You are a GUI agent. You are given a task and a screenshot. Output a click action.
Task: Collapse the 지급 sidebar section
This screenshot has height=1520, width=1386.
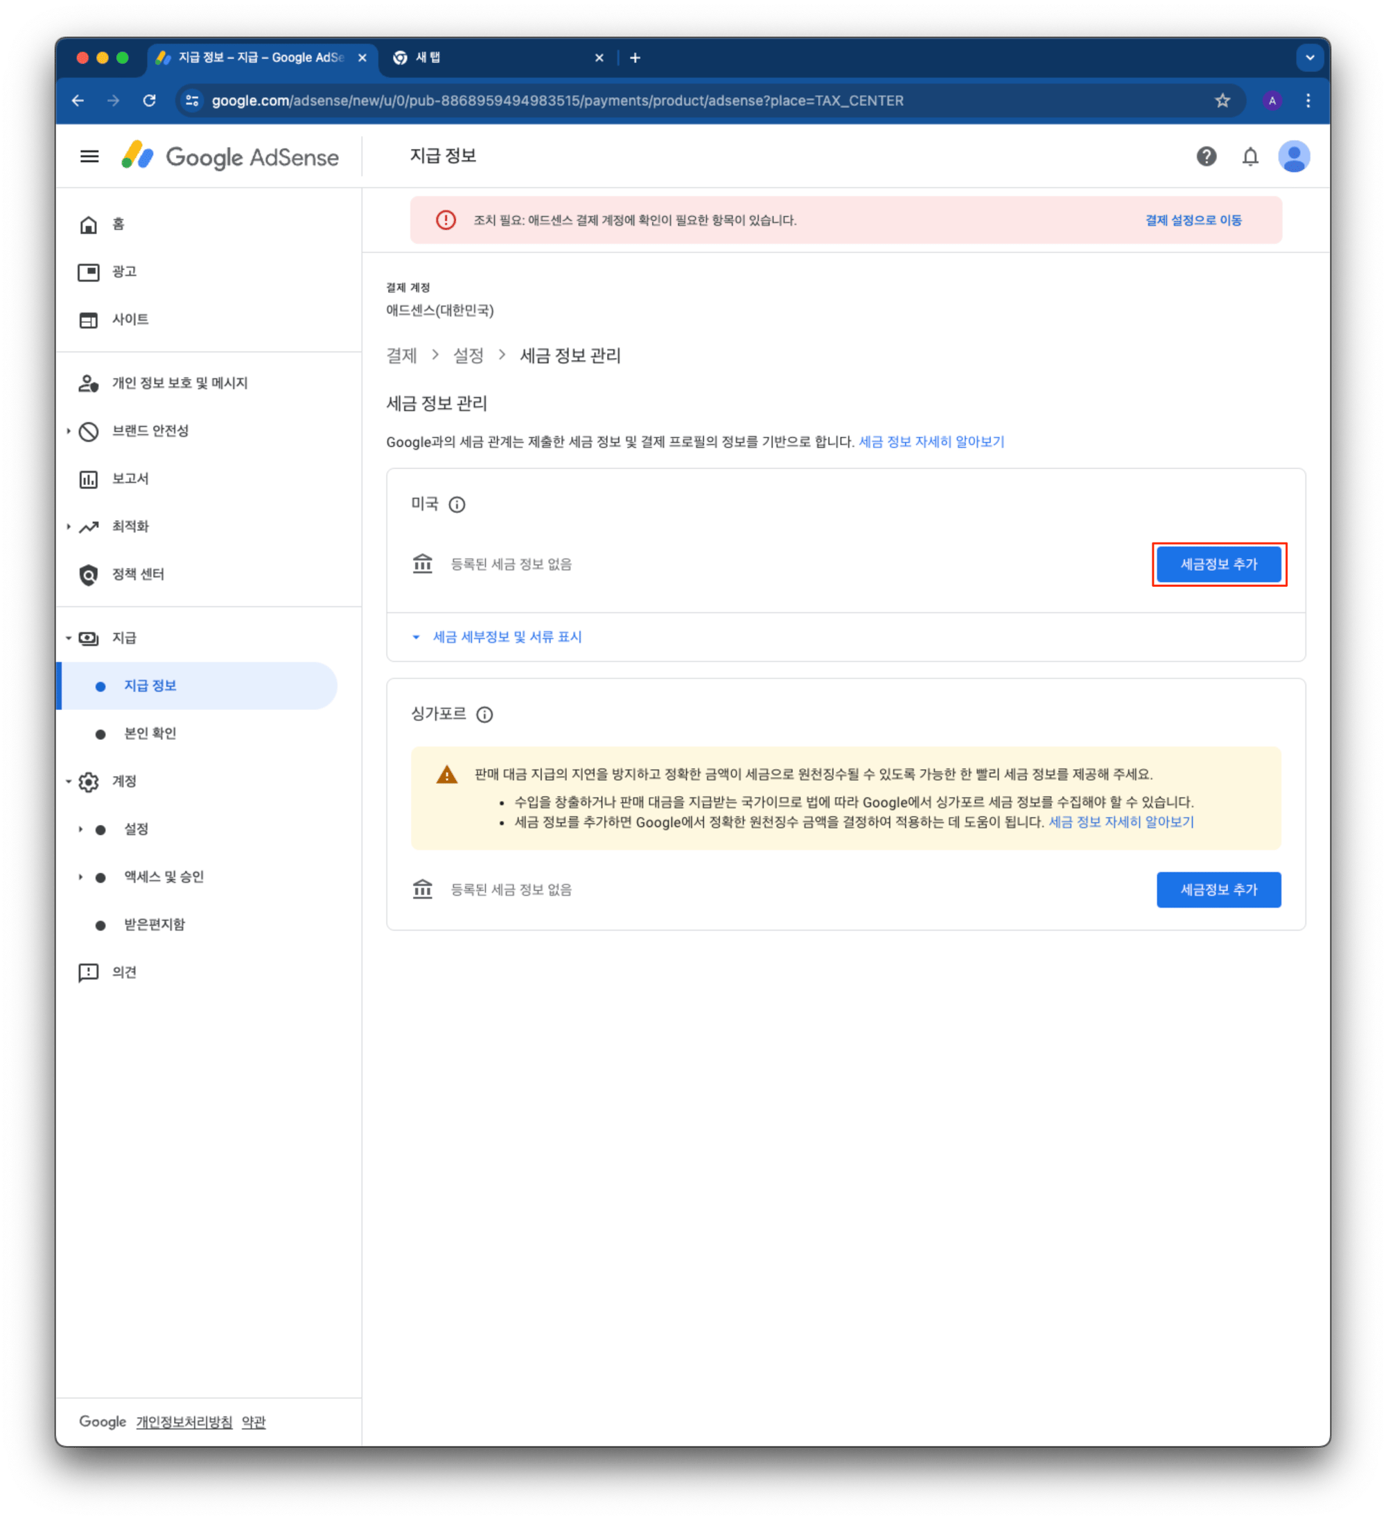click(69, 638)
